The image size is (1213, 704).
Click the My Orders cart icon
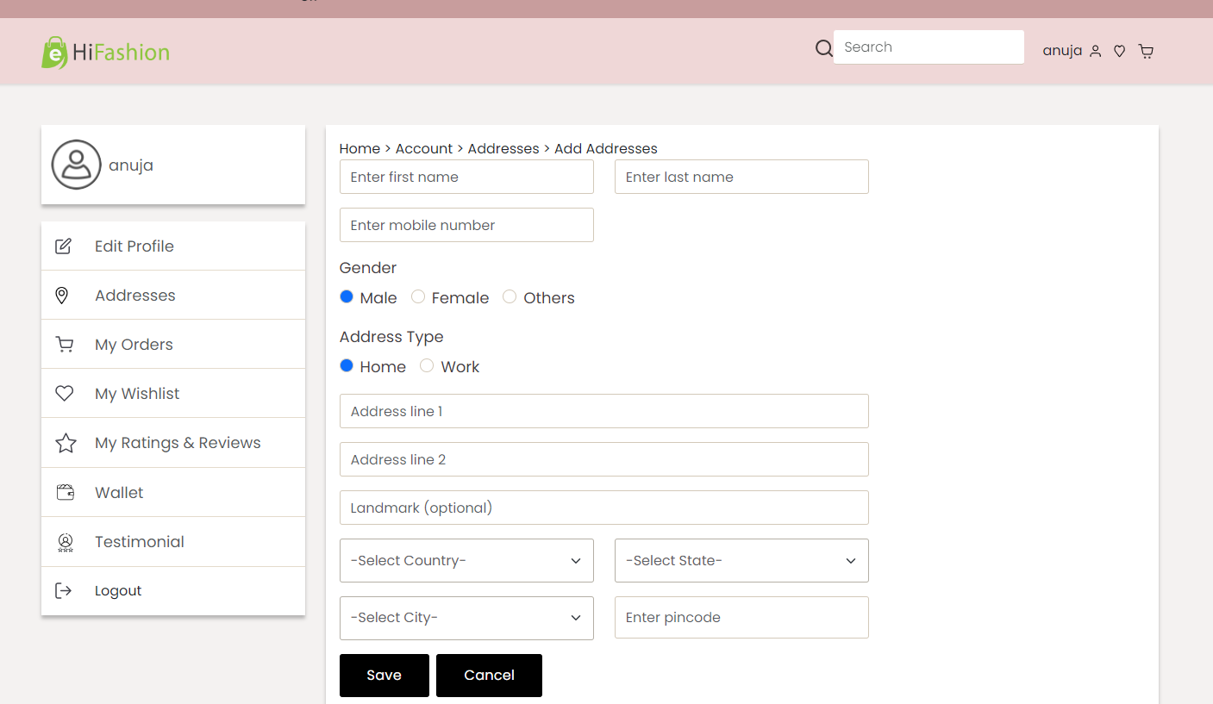[x=65, y=345]
